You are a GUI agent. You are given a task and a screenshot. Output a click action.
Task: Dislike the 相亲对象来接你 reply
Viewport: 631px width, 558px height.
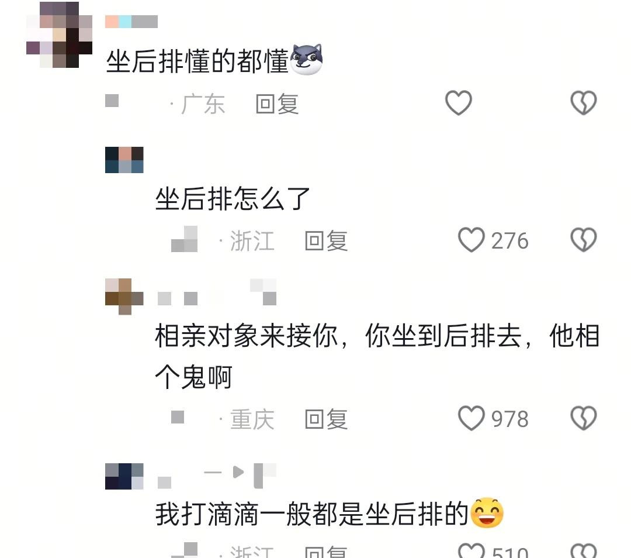click(x=584, y=418)
